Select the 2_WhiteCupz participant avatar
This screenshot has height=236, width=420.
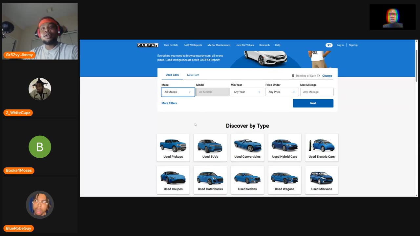[x=40, y=89]
